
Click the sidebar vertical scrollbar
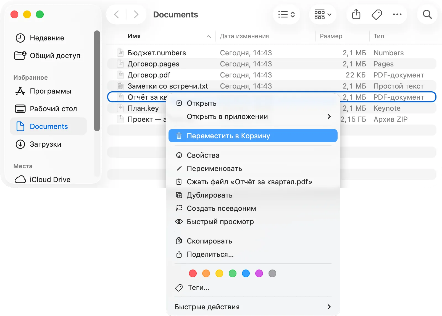coord(97,81)
